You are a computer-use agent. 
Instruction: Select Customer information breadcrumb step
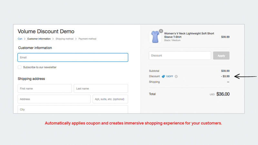click(x=39, y=39)
